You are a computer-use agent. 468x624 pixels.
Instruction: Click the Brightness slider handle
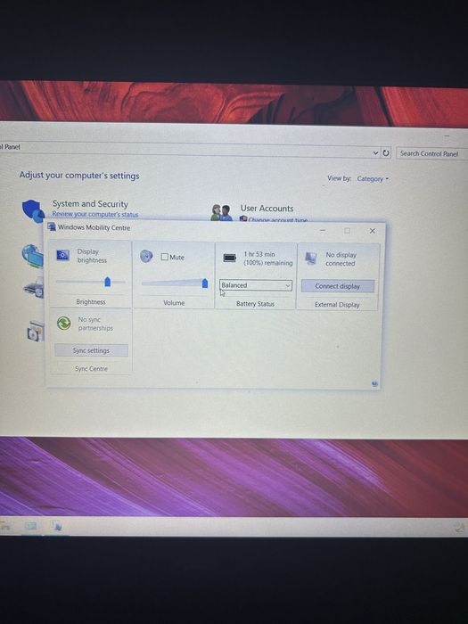108,282
